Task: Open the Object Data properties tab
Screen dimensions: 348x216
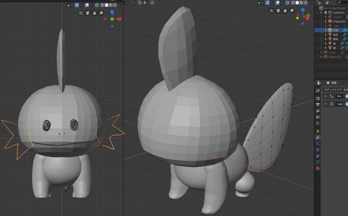Action: (x=318, y=162)
